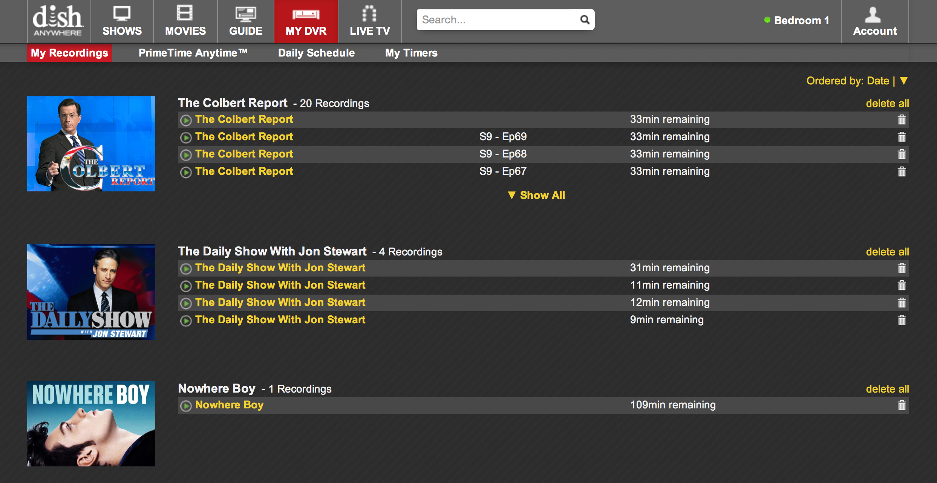The image size is (937, 483).
Task: Expand Show All Colbert Report recordings
Action: coord(536,195)
